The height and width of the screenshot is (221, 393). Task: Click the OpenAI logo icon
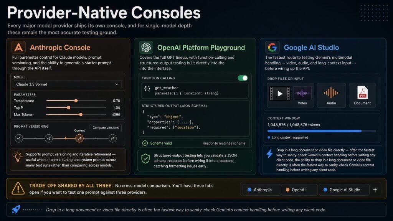[x=146, y=47]
